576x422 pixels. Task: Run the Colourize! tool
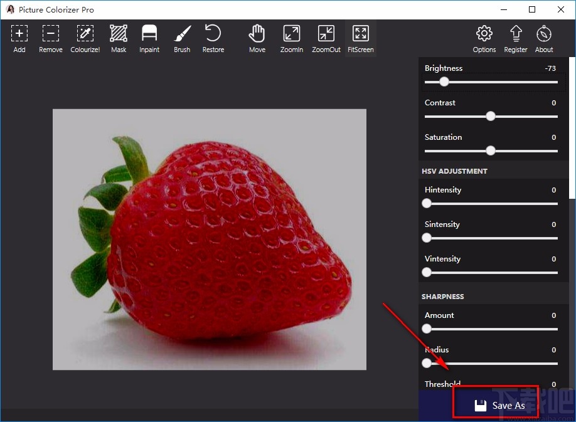pos(85,38)
